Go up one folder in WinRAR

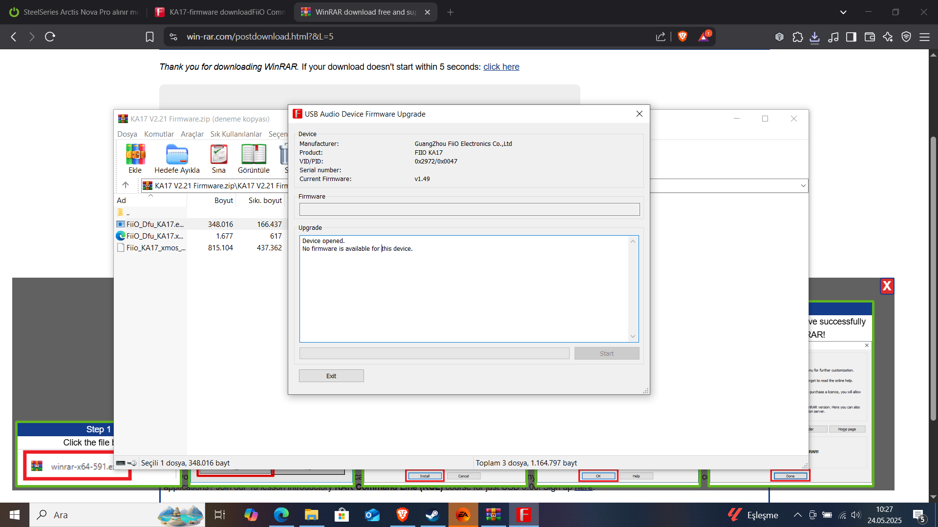(126, 185)
